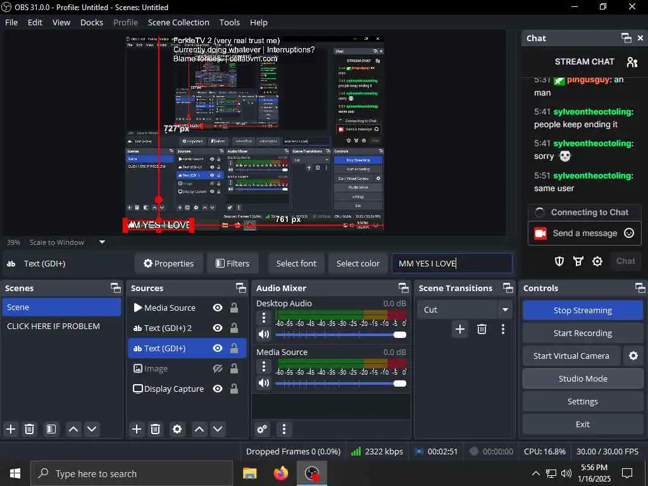Toggle lock on Image source
The height and width of the screenshot is (486, 648).
pyautogui.click(x=234, y=368)
